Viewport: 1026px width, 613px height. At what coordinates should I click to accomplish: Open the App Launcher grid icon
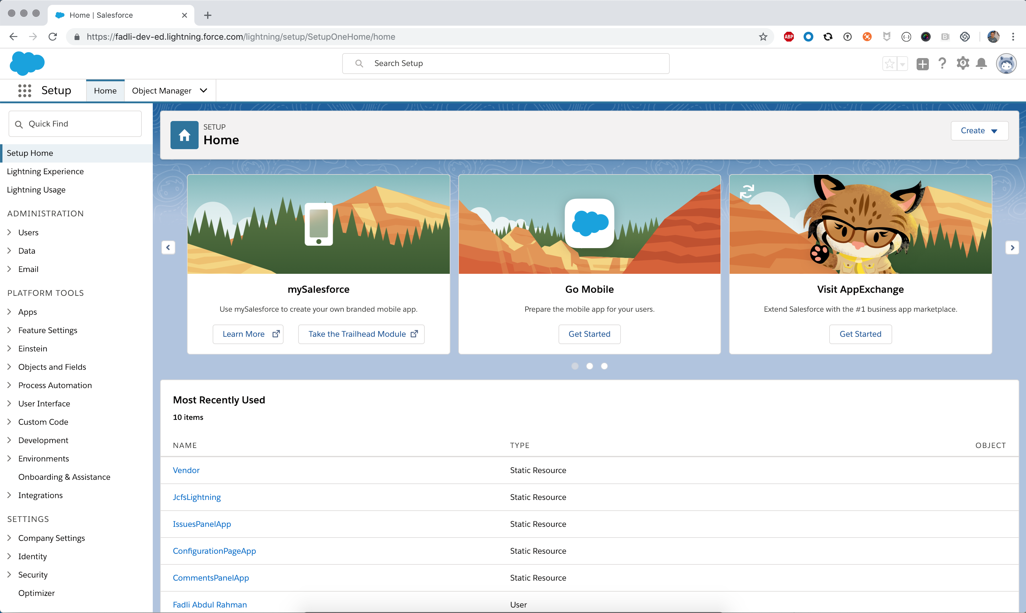[25, 90]
